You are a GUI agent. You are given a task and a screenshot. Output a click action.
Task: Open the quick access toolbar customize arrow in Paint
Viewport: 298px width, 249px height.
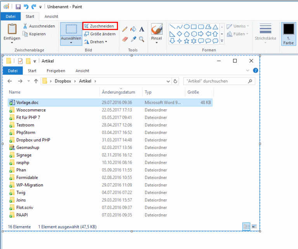(40, 7)
